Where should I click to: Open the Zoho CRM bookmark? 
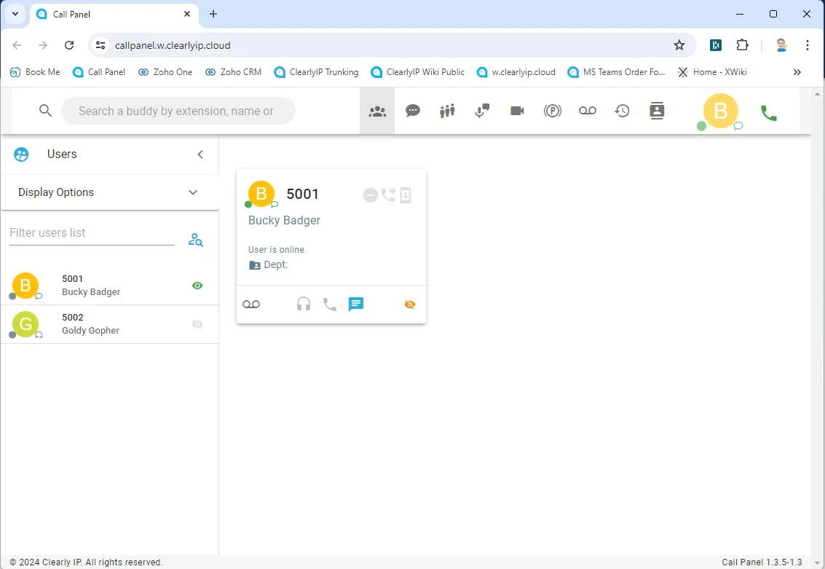(x=233, y=72)
